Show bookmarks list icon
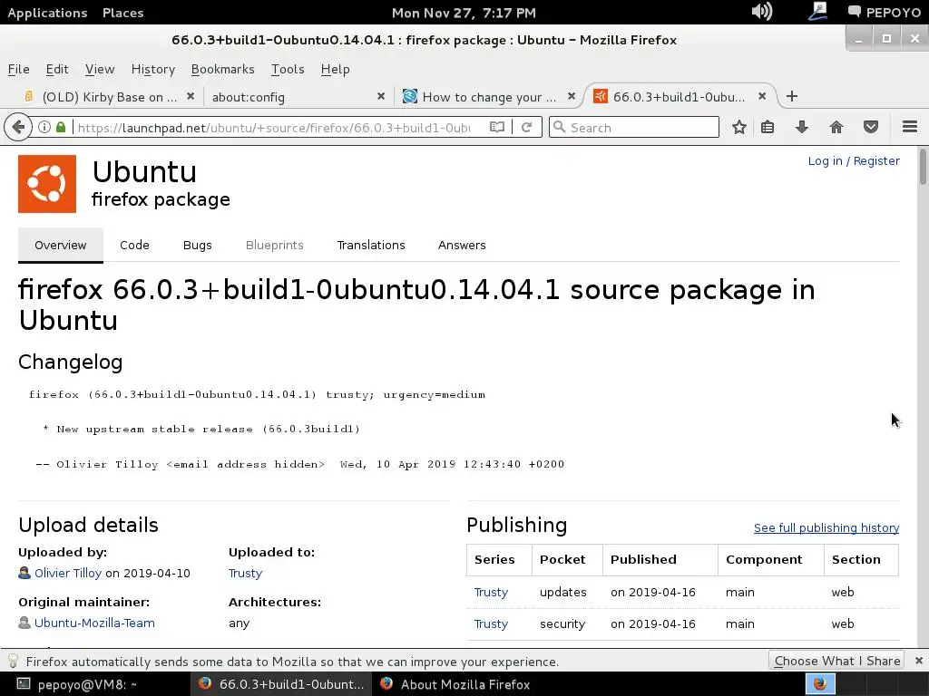Viewport: 929px width, 696px height. [x=768, y=127]
